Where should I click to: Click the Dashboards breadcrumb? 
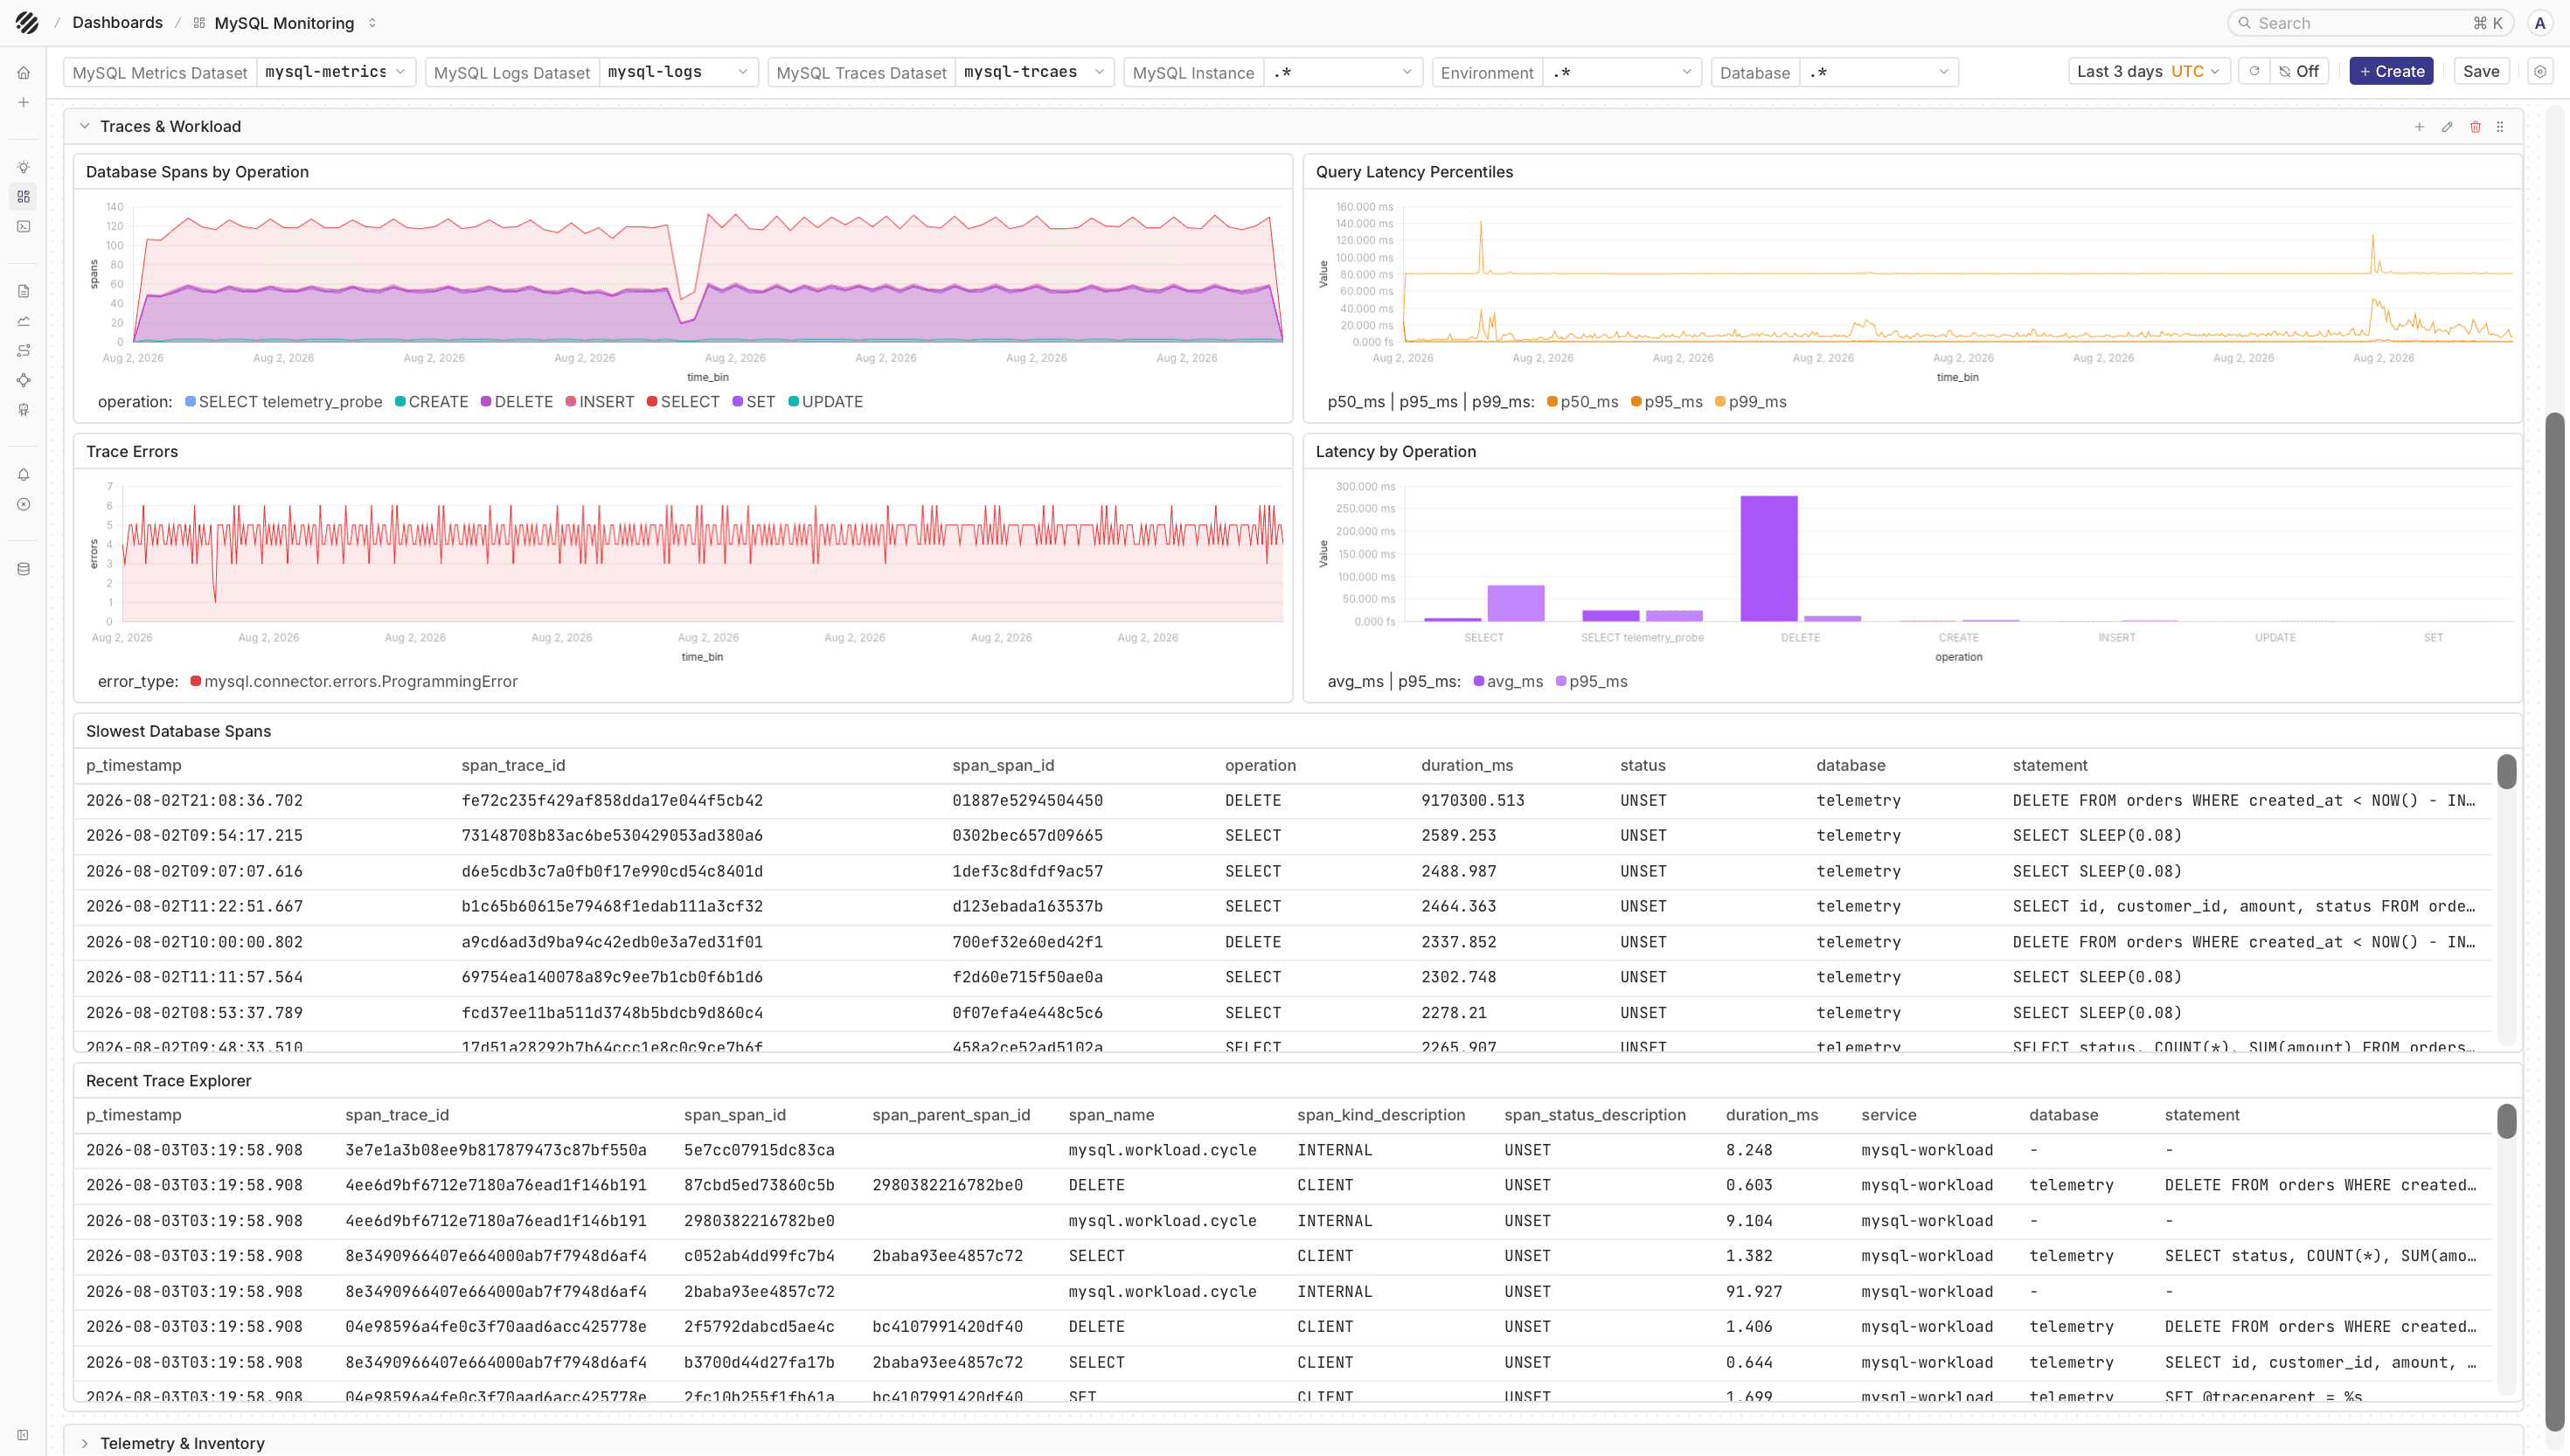click(117, 22)
